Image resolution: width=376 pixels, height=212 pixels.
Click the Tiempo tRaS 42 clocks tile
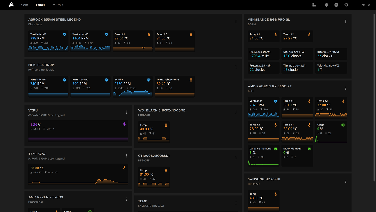[x=298, y=68]
